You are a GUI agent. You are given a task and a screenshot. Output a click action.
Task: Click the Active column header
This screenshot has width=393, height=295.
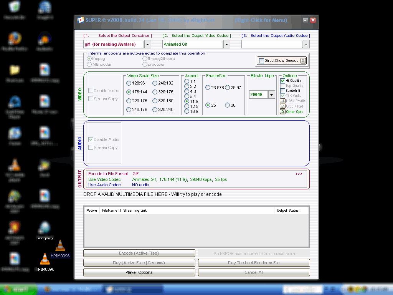pyautogui.click(x=92, y=210)
